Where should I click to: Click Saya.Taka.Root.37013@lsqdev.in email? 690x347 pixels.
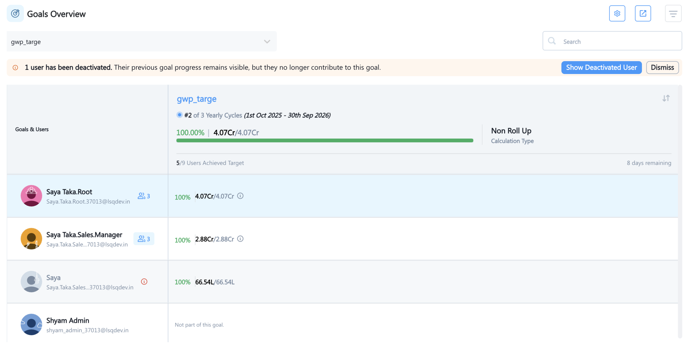pos(88,202)
